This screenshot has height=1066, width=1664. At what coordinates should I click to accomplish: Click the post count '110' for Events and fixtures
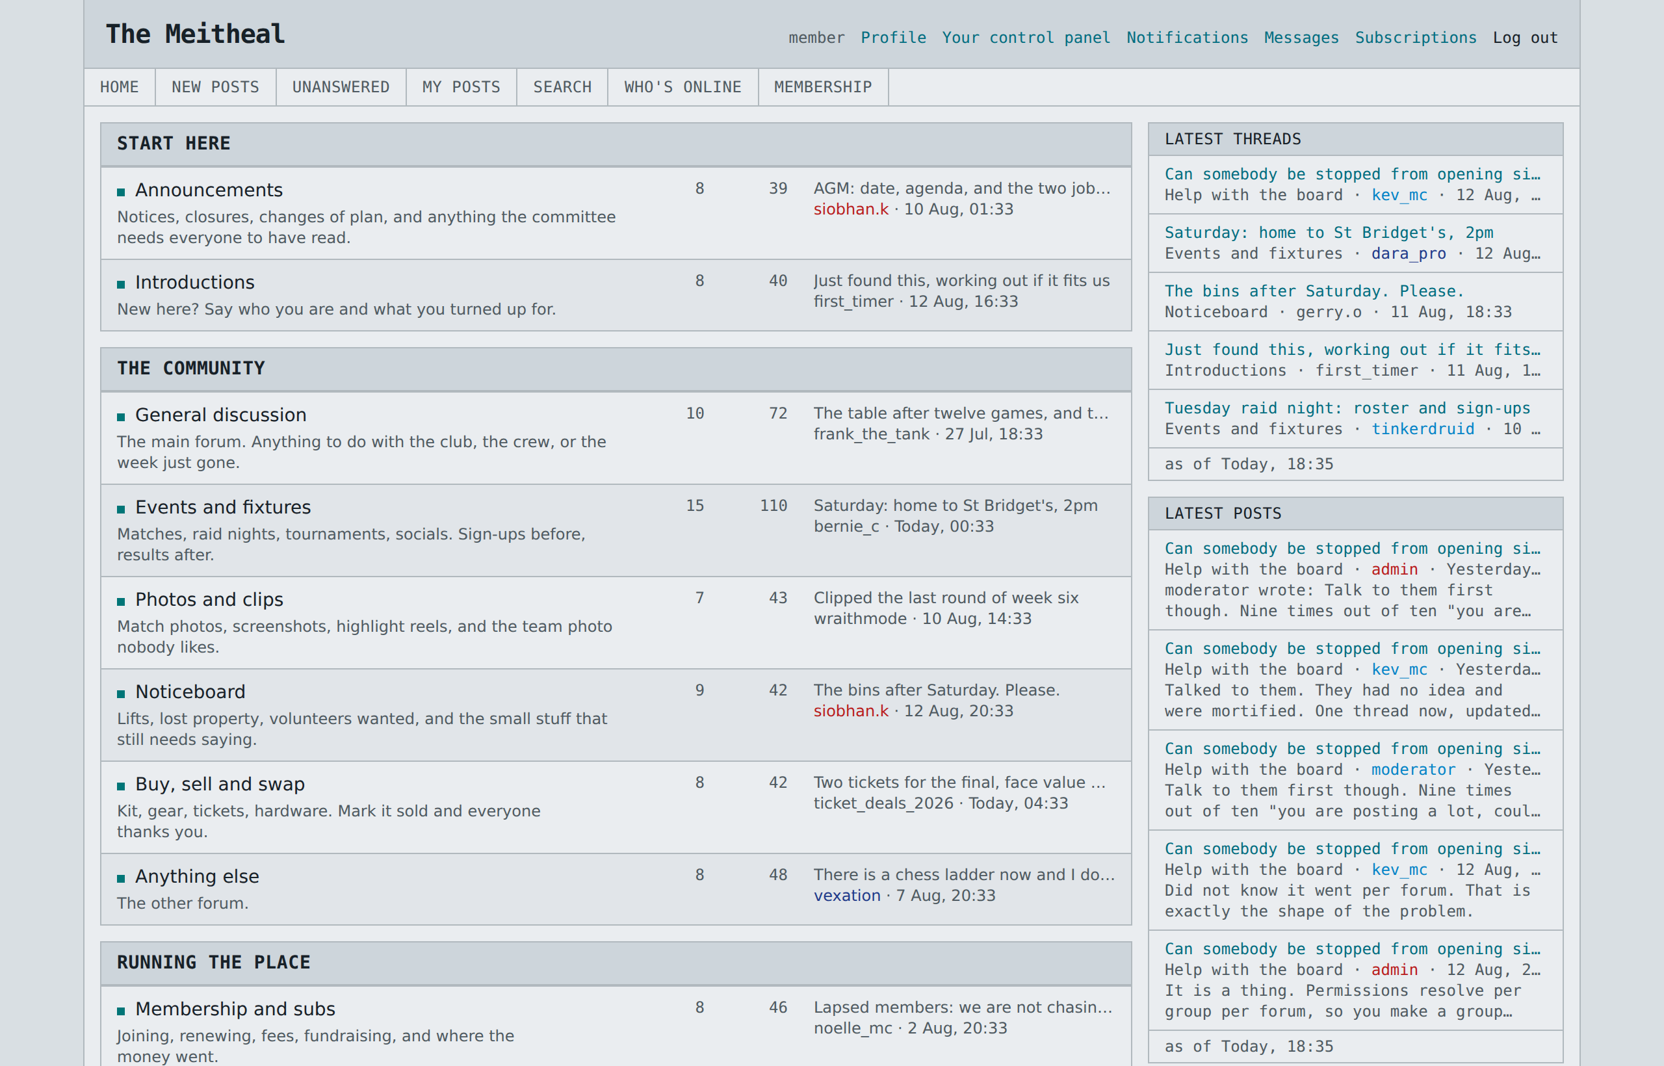coord(774,505)
